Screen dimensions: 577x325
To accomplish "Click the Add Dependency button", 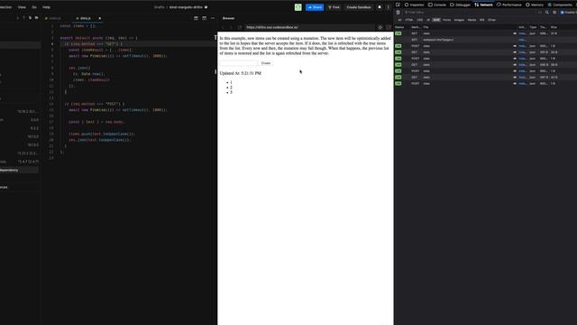I will (19, 171).
